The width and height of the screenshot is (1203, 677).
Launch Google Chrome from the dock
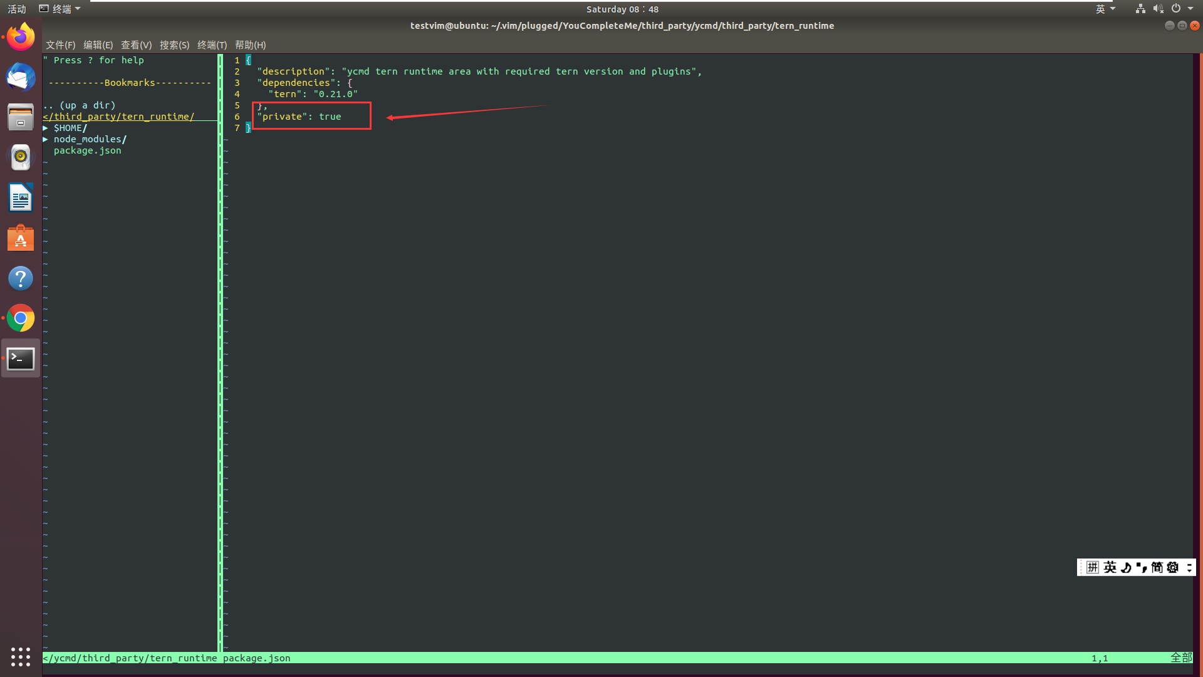click(21, 318)
